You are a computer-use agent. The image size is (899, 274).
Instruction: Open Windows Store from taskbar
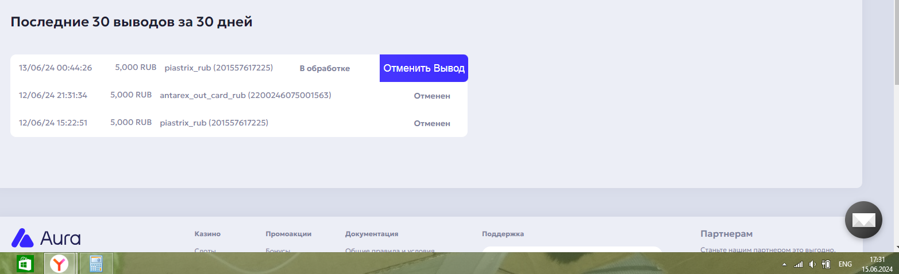pos(24,264)
